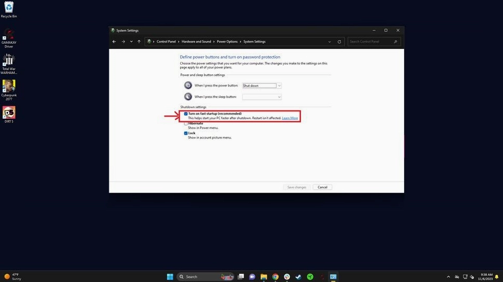The image size is (503, 282).
Task: Launch File Explorer from taskbar
Action: tap(264, 277)
